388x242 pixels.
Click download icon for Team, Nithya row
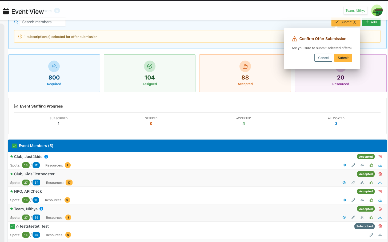coord(380,217)
